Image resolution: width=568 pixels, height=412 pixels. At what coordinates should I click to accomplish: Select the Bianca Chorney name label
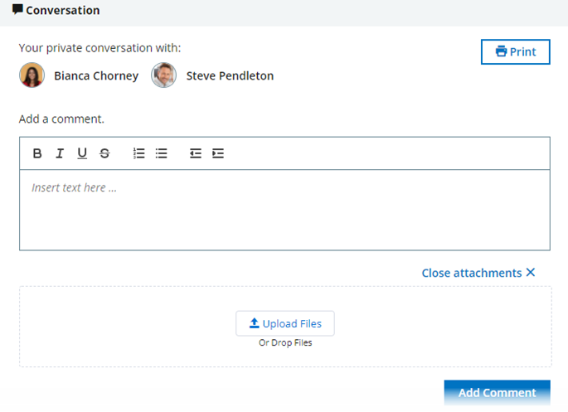point(96,76)
